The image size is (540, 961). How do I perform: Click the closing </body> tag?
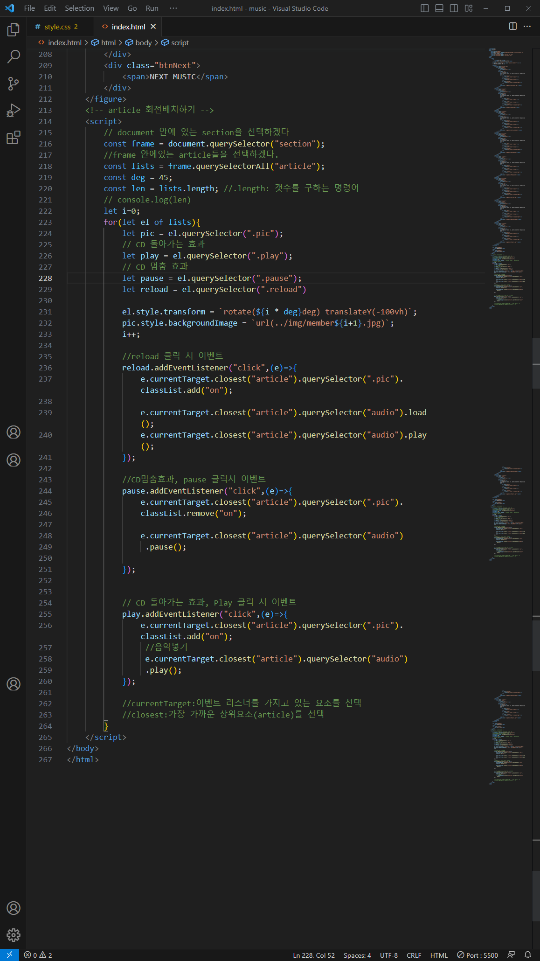(x=83, y=748)
